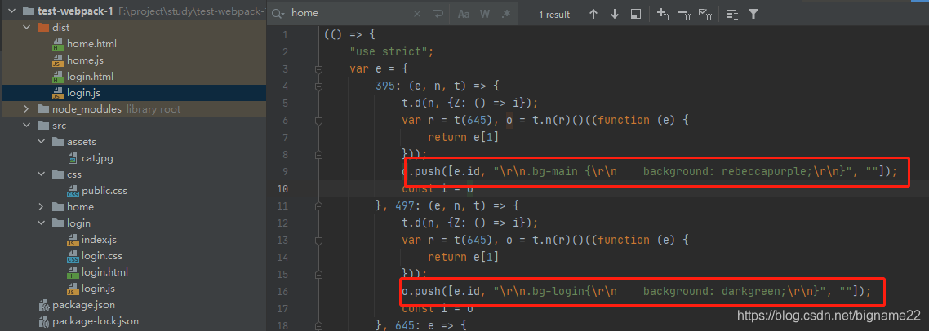The image size is (929, 331).
Task: Collapse the test-webpack-1 project root
Action: pos(11,11)
